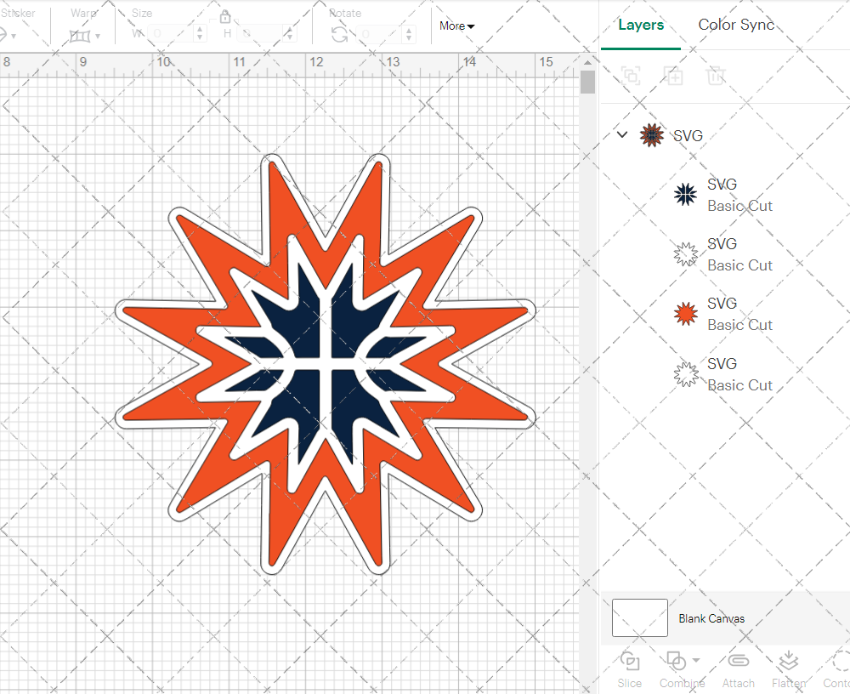Click the Basic Cut label under navy layer
The image size is (850, 694).
(740, 206)
